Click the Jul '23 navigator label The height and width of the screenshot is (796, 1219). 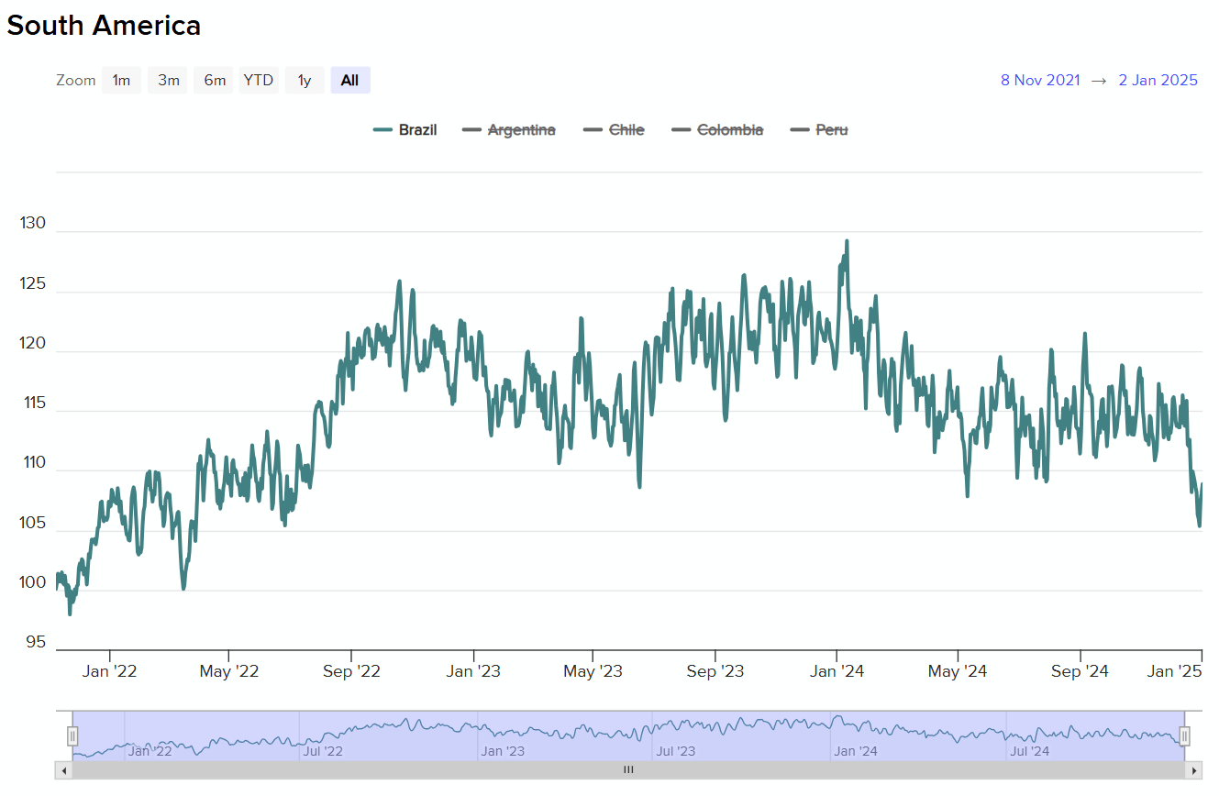675,751
